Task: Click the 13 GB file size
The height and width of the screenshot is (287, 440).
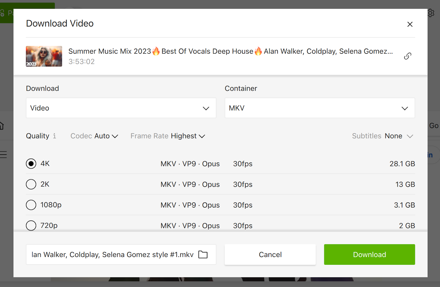Action: [x=405, y=184]
